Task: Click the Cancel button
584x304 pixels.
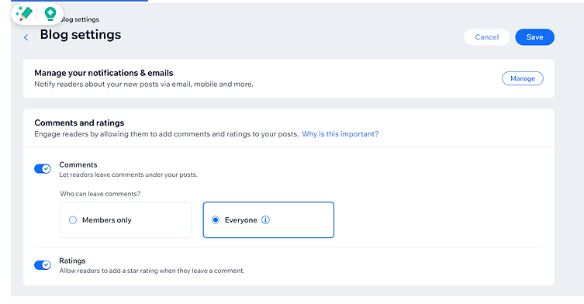Action: [x=487, y=37]
